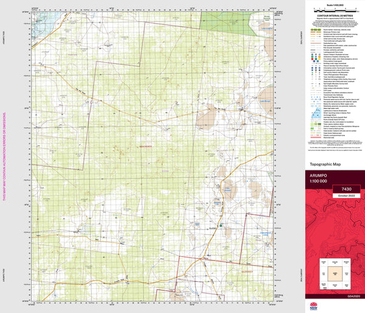
Task: Click the 1:100 000 scale text on cover
Action: (319, 181)
